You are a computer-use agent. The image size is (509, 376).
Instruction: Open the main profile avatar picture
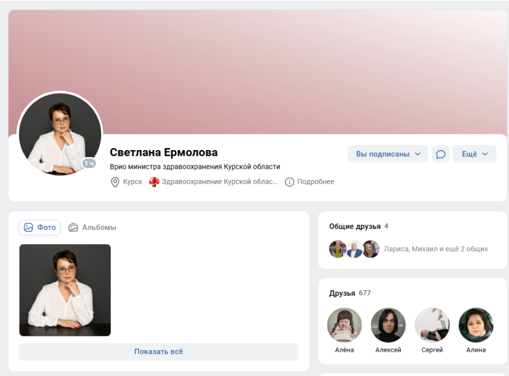click(x=60, y=134)
